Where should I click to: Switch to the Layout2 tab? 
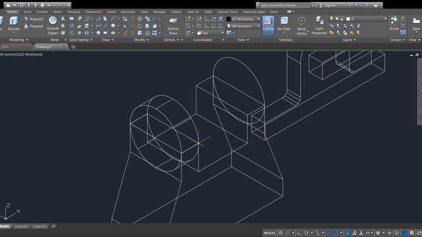pos(40,226)
